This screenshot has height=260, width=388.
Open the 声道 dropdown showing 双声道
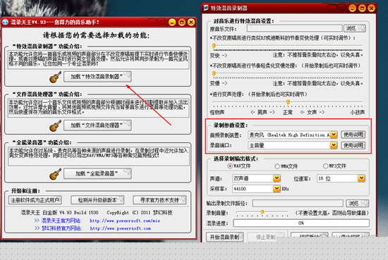(x=277, y=178)
